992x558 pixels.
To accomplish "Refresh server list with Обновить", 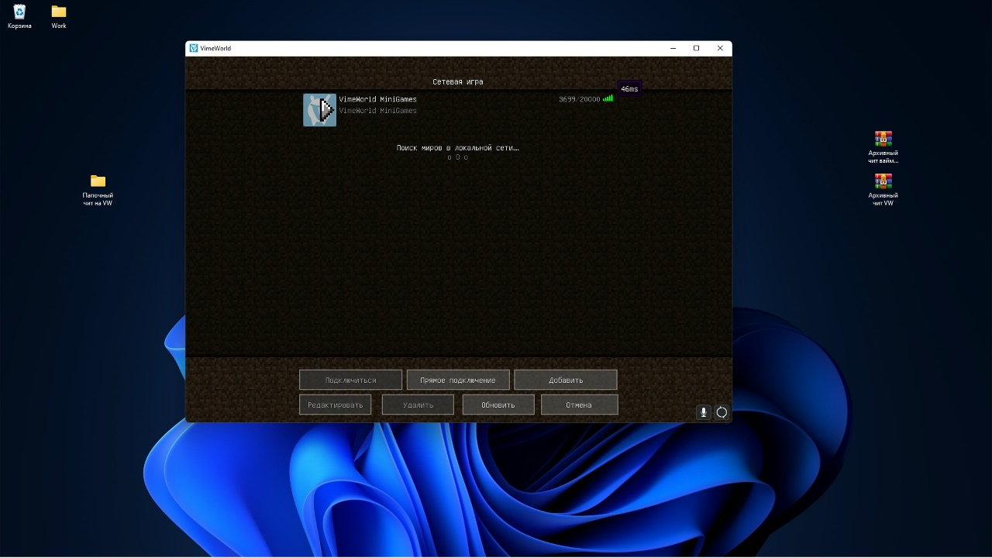I will click(498, 405).
